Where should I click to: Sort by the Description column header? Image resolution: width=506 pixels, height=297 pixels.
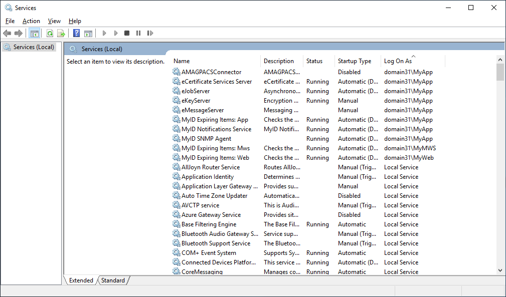(x=281, y=61)
